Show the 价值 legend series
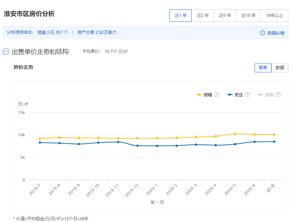The height and width of the screenshot is (222, 294). tap(266, 95)
